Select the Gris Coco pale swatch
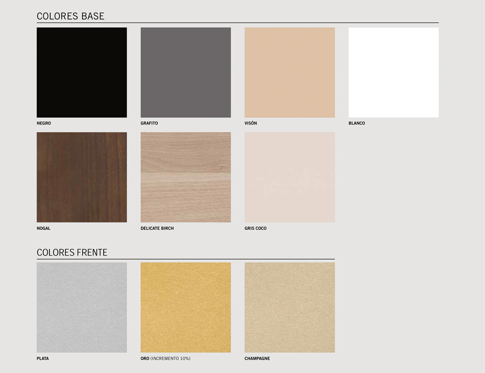This screenshot has width=485, height=373. click(290, 177)
